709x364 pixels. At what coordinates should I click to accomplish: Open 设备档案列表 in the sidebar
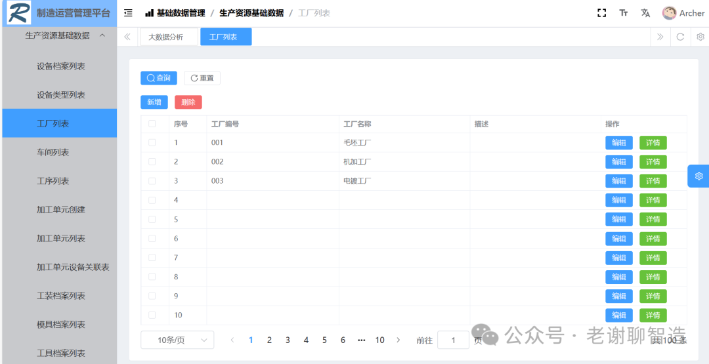[60, 66]
